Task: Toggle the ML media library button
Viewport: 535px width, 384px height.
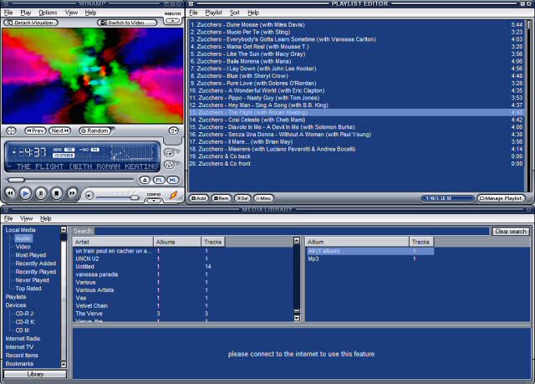Action: point(173,180)
